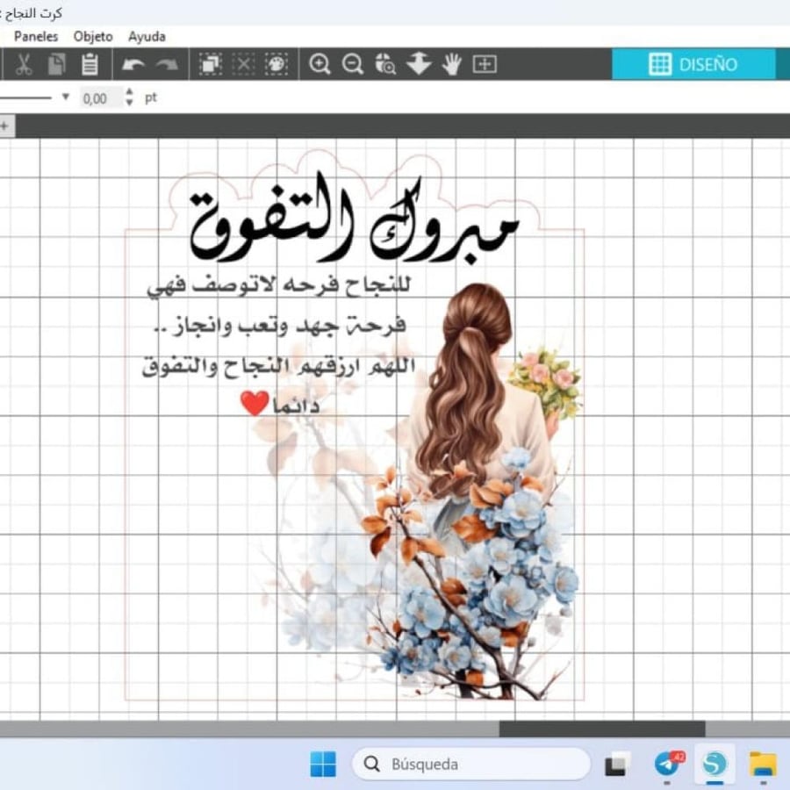790x790 pixels.
Task: Click the Cut scissors icon
Action: 23,64
